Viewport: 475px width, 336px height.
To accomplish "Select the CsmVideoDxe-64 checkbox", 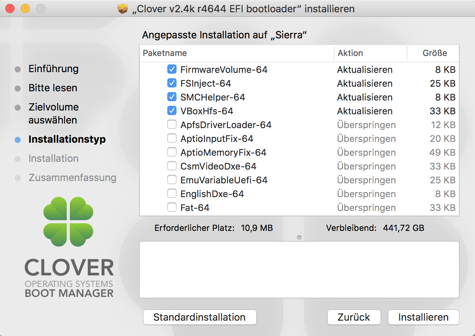I will tap(172, 166).
